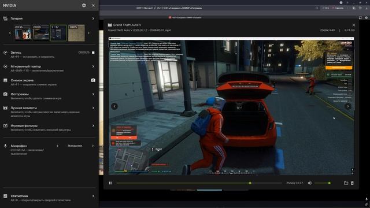370x208 pixels.
Task: Select the Всегда вкл. microphone value
Action: (75, 146)
